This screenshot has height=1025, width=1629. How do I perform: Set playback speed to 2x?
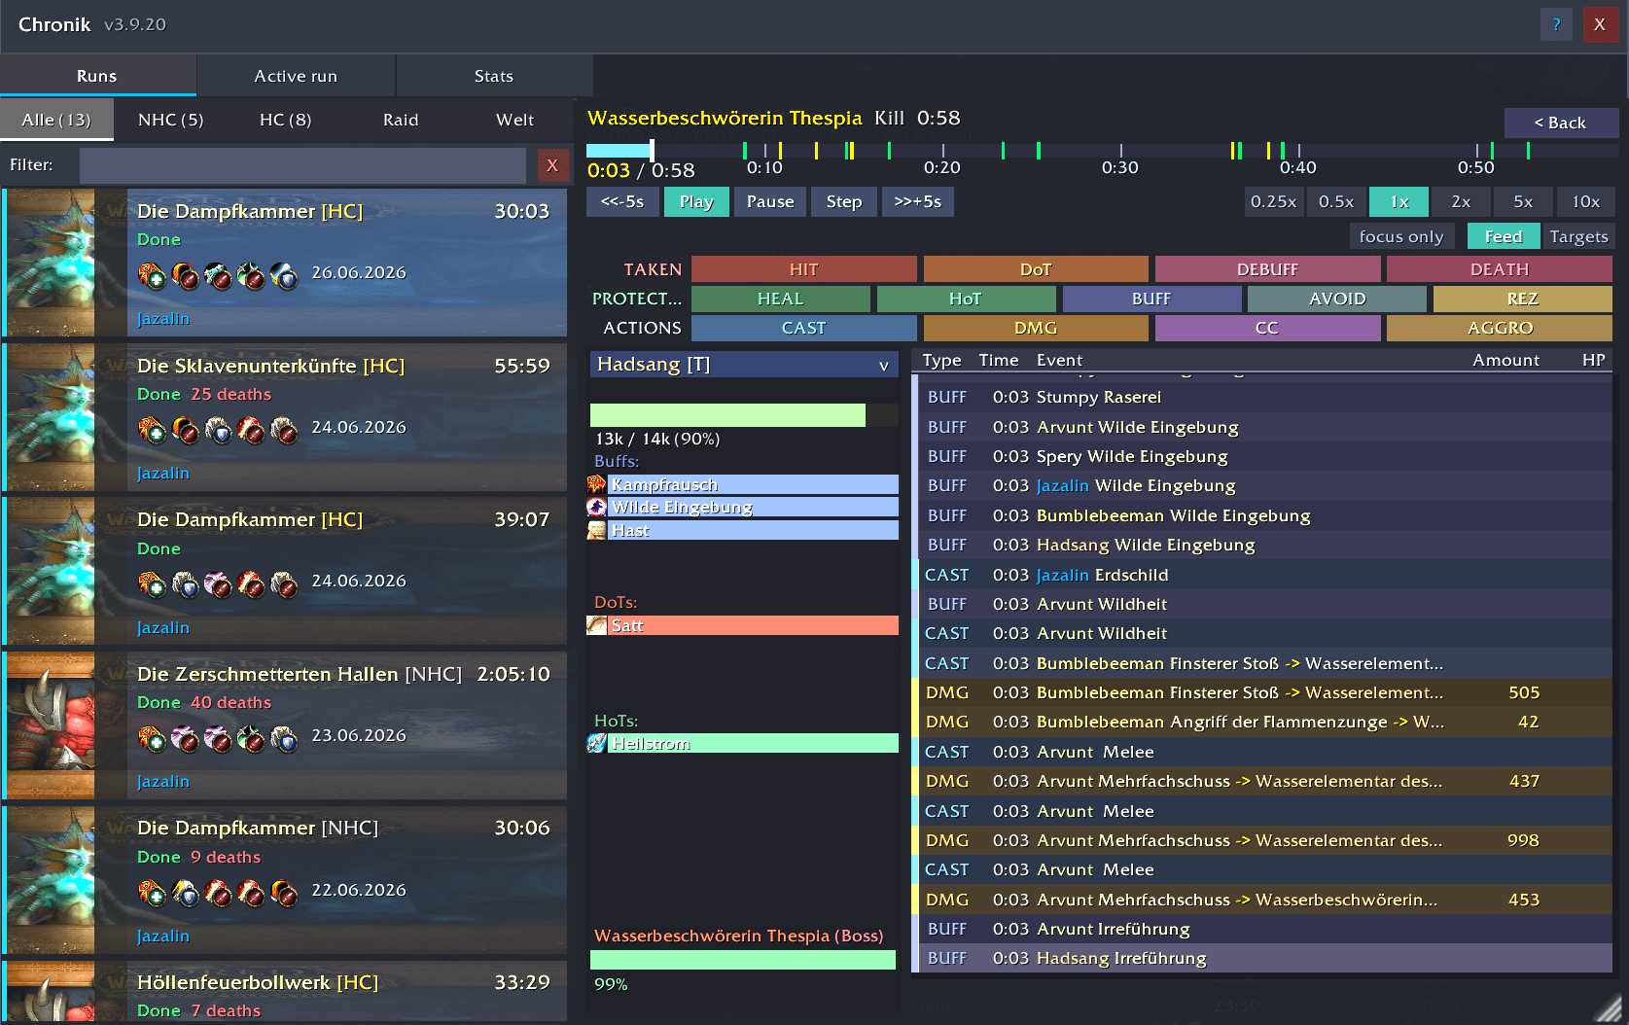point(1461,201)
